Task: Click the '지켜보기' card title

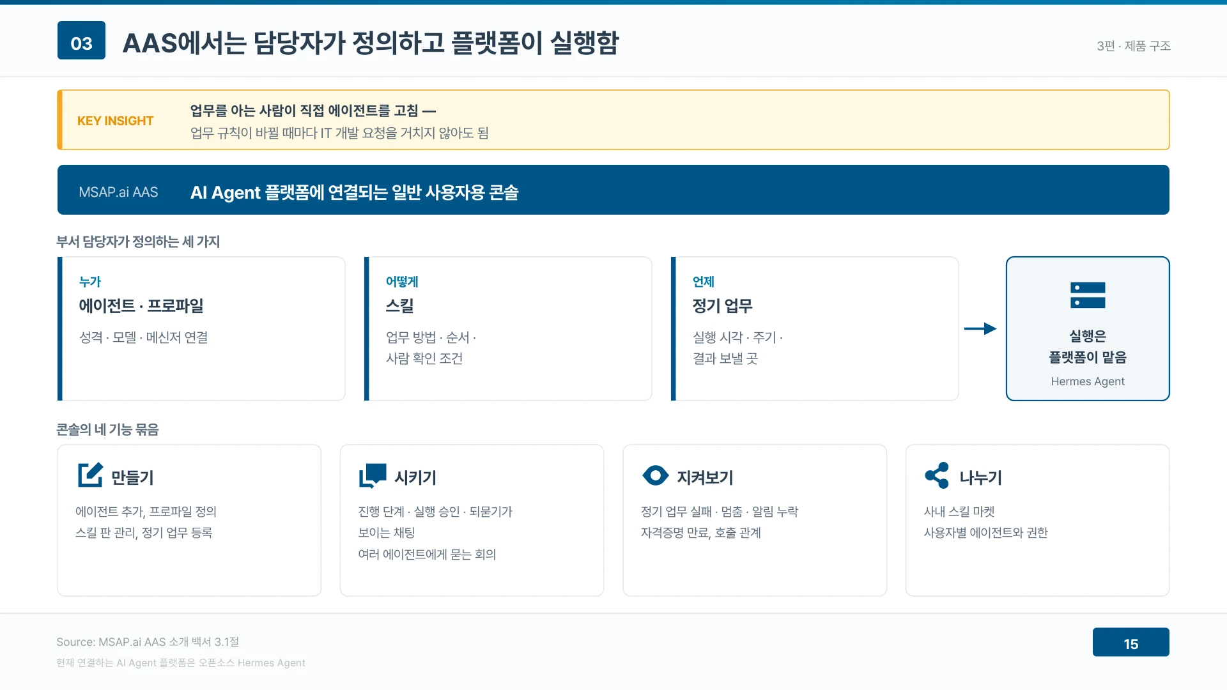Action: pyautogui.click(x=705, y=477)
